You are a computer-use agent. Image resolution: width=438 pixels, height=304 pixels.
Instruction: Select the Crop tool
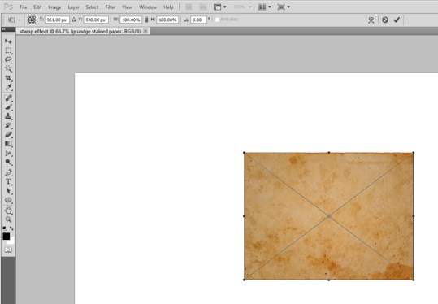click(x=8, y=78)
